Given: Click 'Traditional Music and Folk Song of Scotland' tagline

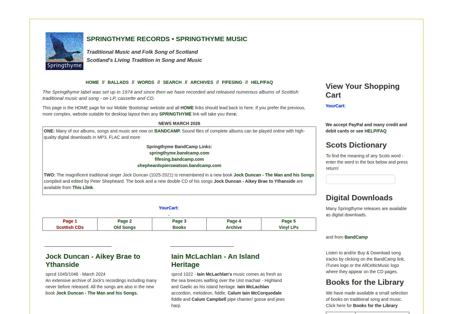Looking at the screenshot, I should (x=142, y=52).
